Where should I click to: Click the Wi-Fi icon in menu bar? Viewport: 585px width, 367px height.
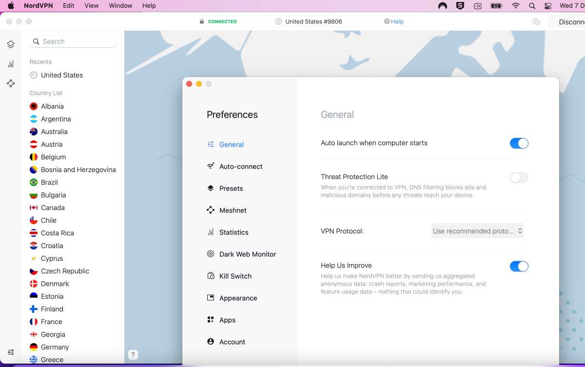[515, 6]
